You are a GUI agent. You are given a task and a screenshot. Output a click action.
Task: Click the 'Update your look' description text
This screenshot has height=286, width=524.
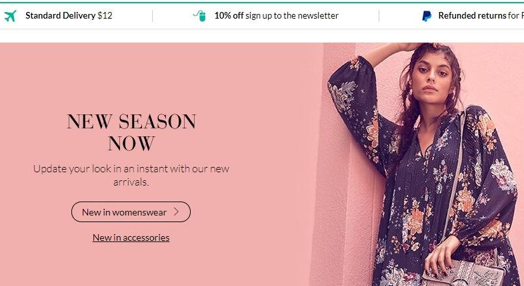pos(131,175)
